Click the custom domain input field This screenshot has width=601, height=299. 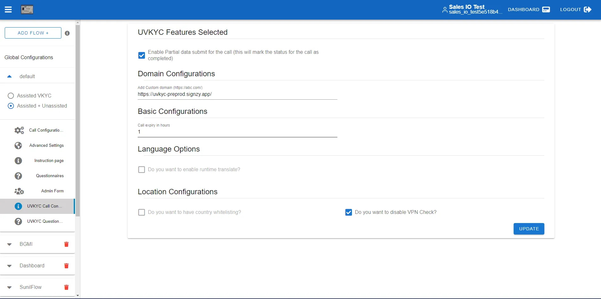[x=237, y=94]
